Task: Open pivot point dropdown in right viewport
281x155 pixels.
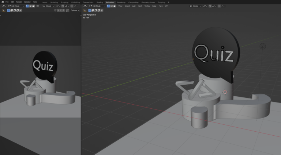Action: point(205,6)
